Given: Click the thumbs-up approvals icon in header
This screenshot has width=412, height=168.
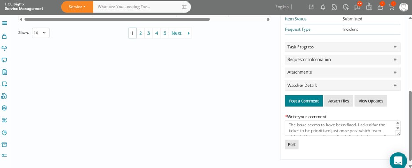Looking at the screenshot, I should coord(380,7).
